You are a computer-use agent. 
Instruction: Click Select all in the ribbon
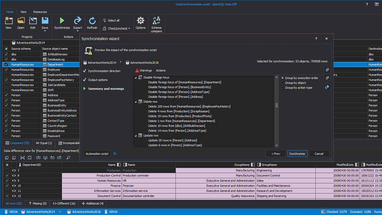point(111,20)
